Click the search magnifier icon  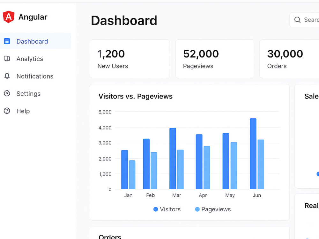tap(297, 20)
